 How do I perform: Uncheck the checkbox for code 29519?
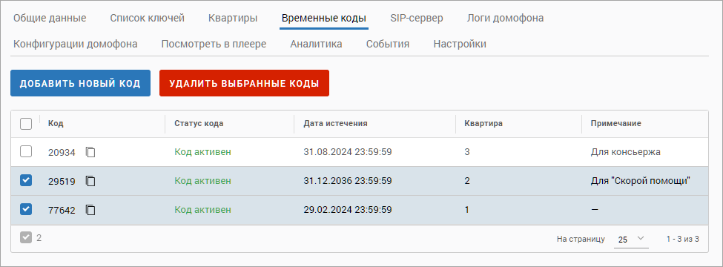click(26, 180)
